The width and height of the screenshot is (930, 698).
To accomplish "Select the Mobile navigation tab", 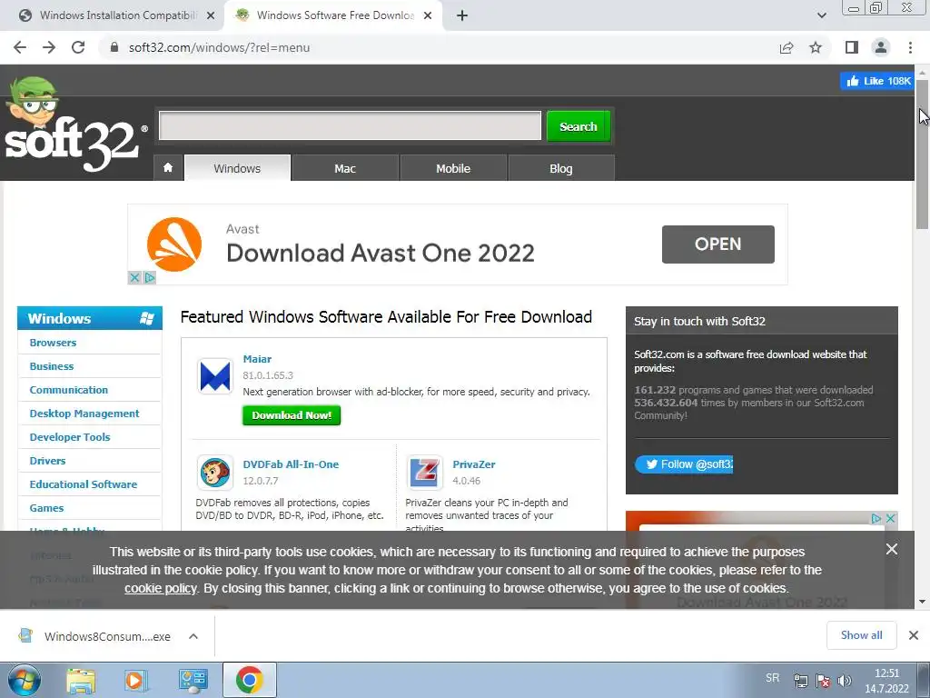I will tap(453, 168).
